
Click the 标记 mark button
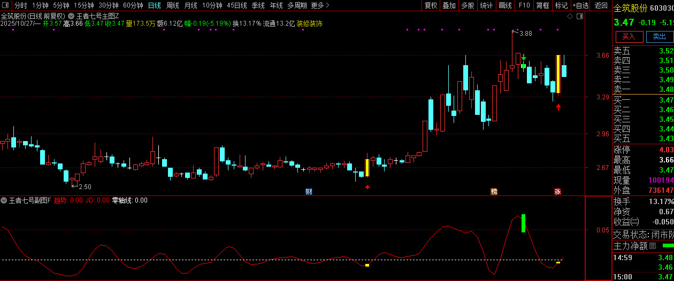(x=561, y=5)
